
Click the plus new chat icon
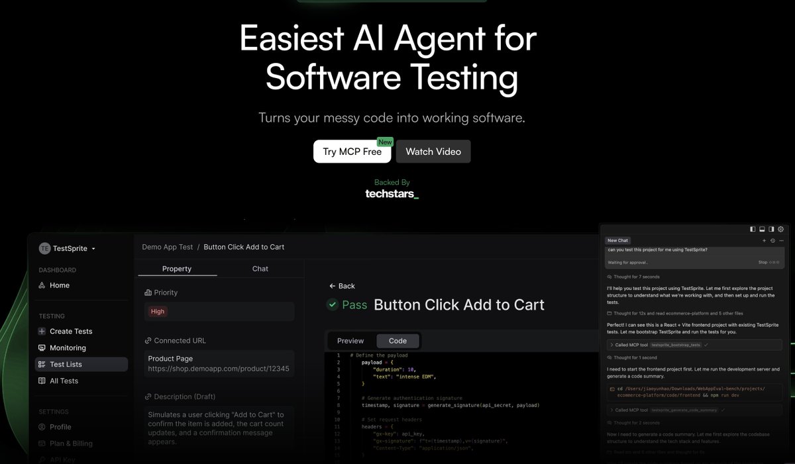(x=764, y=240)
